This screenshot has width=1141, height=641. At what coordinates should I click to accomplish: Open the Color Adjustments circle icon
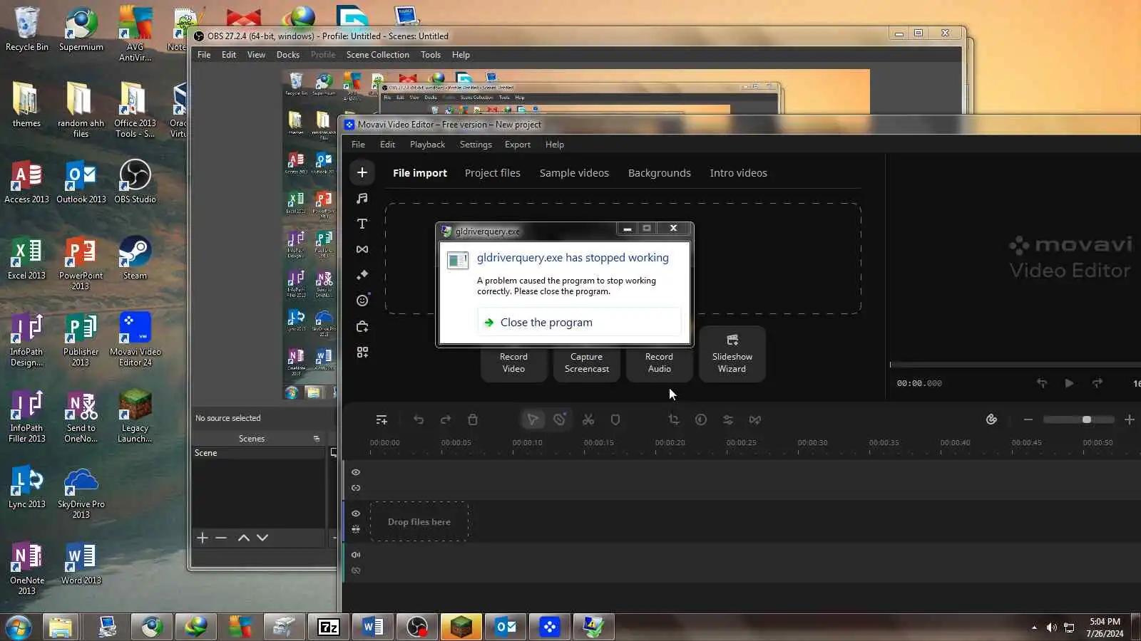pyautogui.click(x=701, y=420)
